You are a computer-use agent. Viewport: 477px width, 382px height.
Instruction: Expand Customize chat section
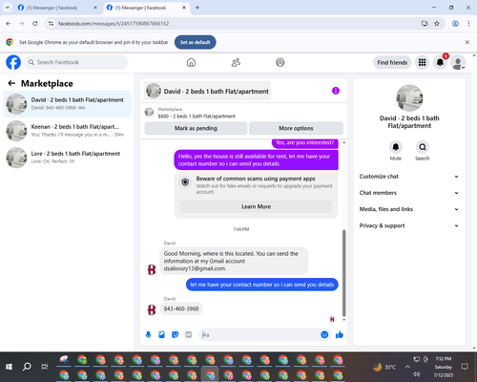coord(409,177)
